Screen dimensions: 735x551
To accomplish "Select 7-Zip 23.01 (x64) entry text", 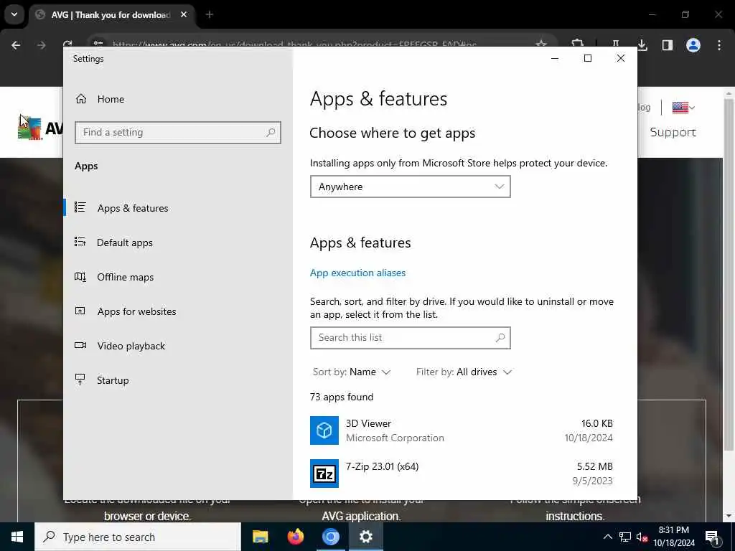I will [382, 466].
